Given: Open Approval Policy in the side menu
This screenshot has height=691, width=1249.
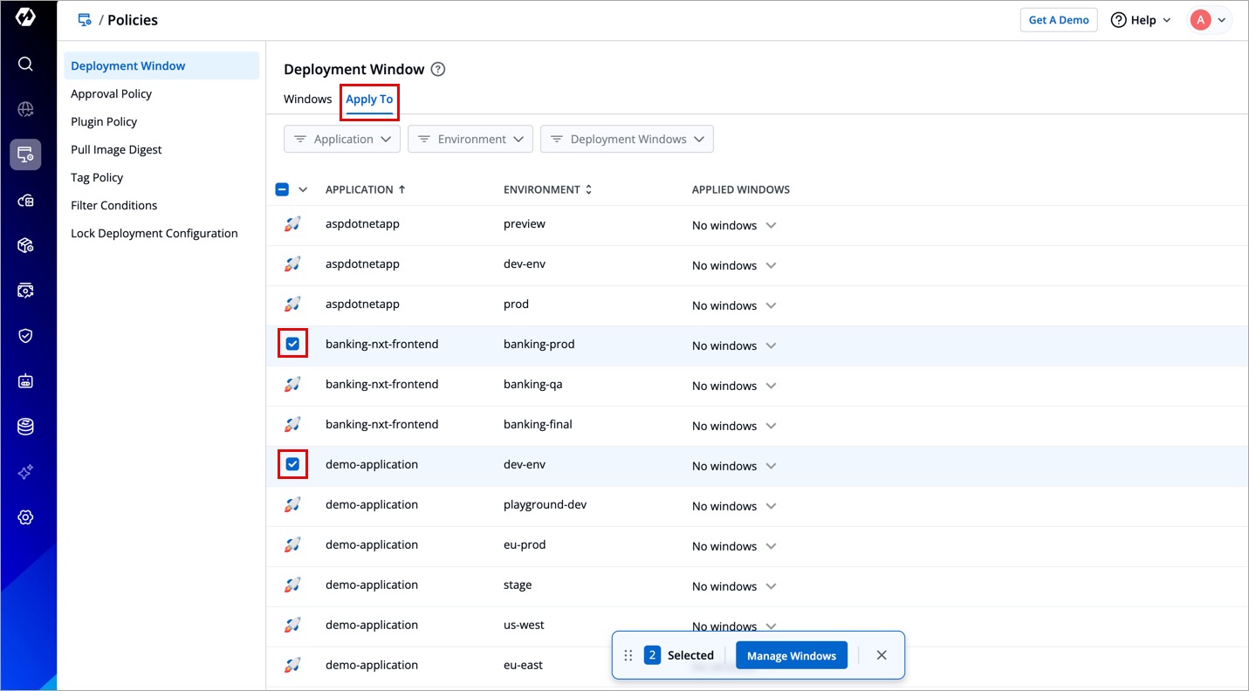Looking at the screenshot, I should click(112, 94).
